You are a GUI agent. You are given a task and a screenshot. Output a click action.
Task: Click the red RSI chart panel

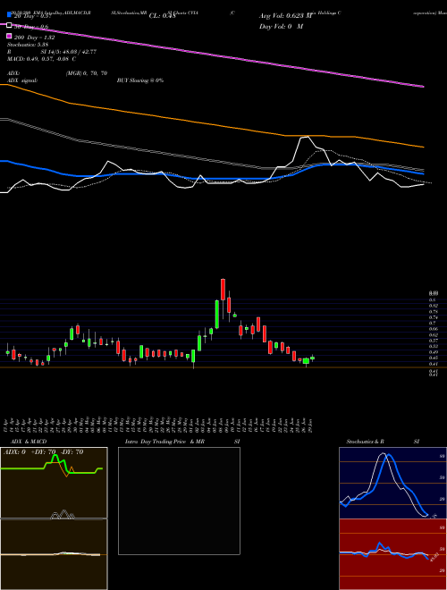click(x=392, y=554)
